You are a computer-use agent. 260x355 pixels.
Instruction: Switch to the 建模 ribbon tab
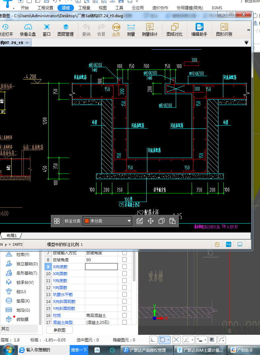point(66,8)
